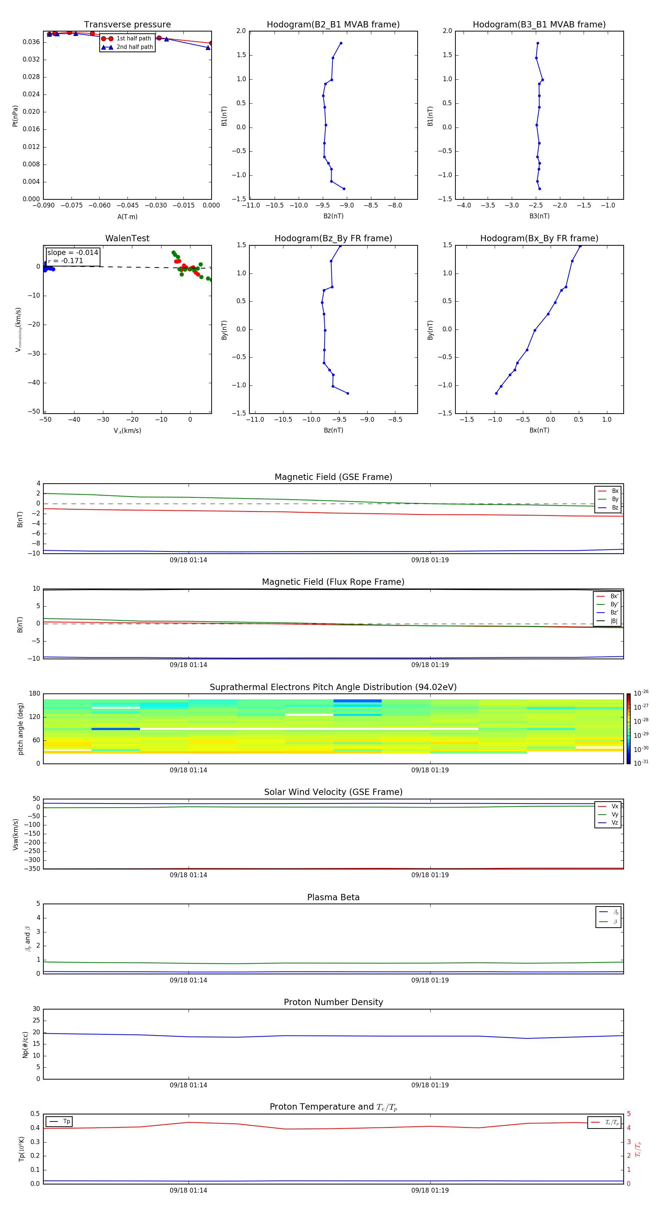Click the "Transverse pressure" plot title
Viewport: 667px width, 1223px height.
click(127, 25)
